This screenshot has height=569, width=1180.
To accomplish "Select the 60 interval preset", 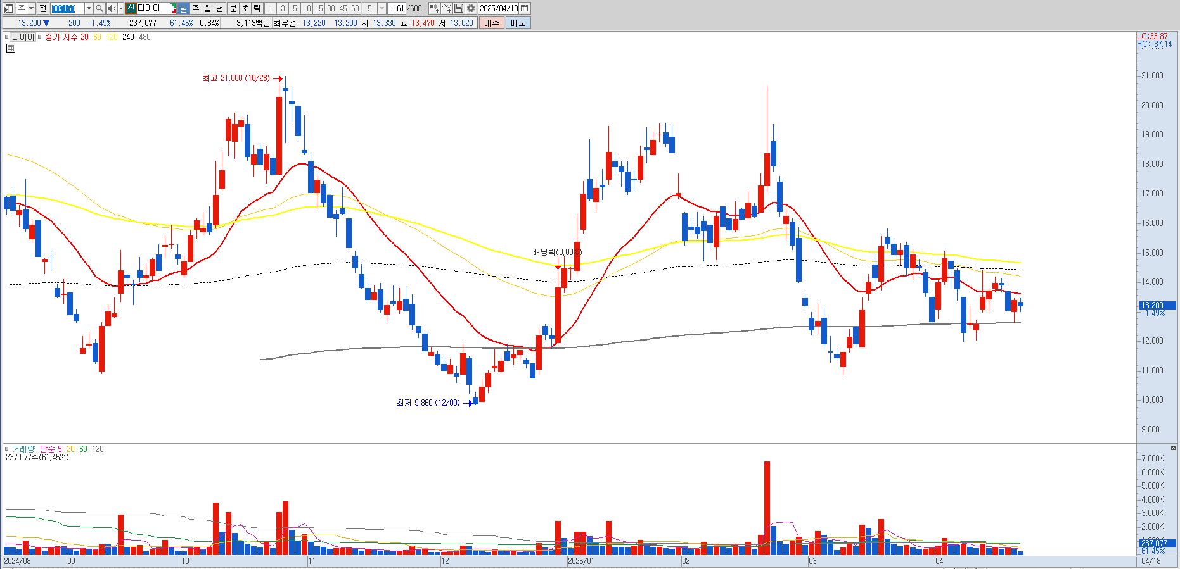I will (355, 8).
